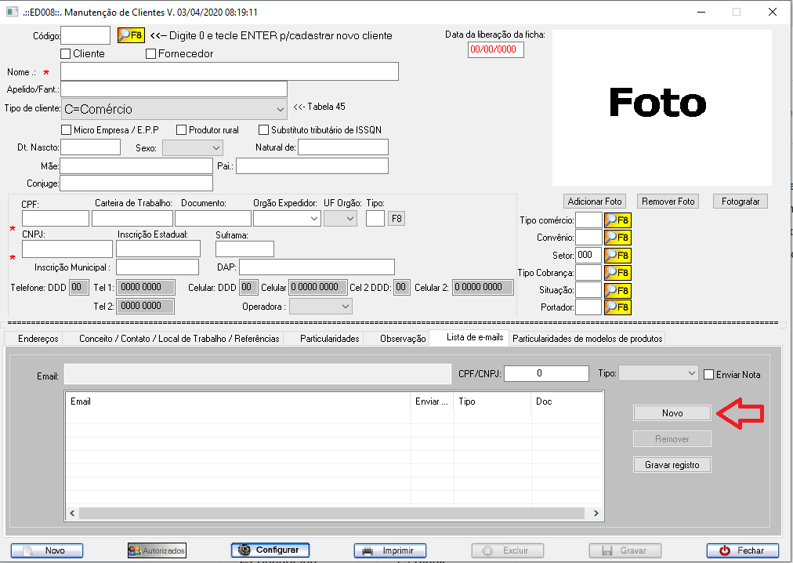Screen dimensions: 793x563
Task: Switch to the Endereços tab
Action: (38, 339)
